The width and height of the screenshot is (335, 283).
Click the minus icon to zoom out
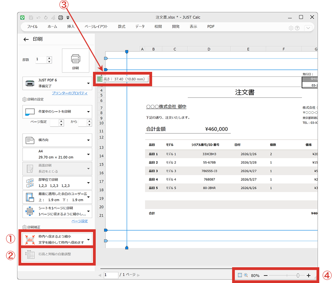(x=266, y=275)
